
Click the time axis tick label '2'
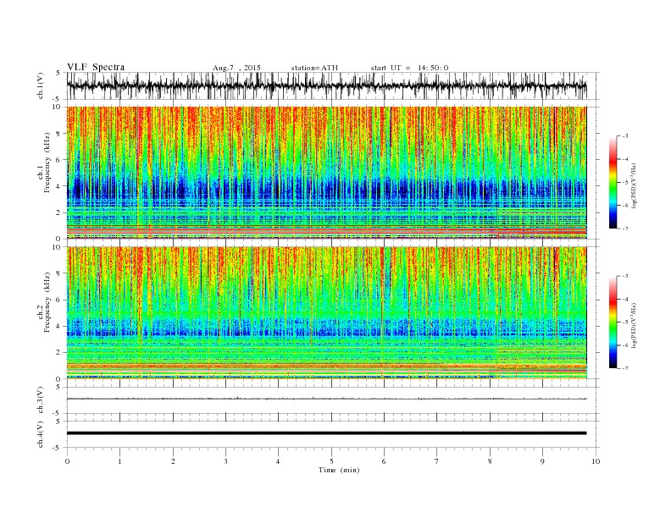coord(173,461)
